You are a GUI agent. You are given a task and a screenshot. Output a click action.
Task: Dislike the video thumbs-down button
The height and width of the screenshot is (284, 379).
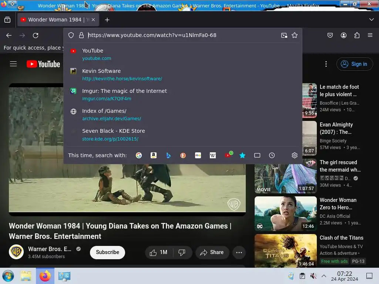tap(182, 252)
